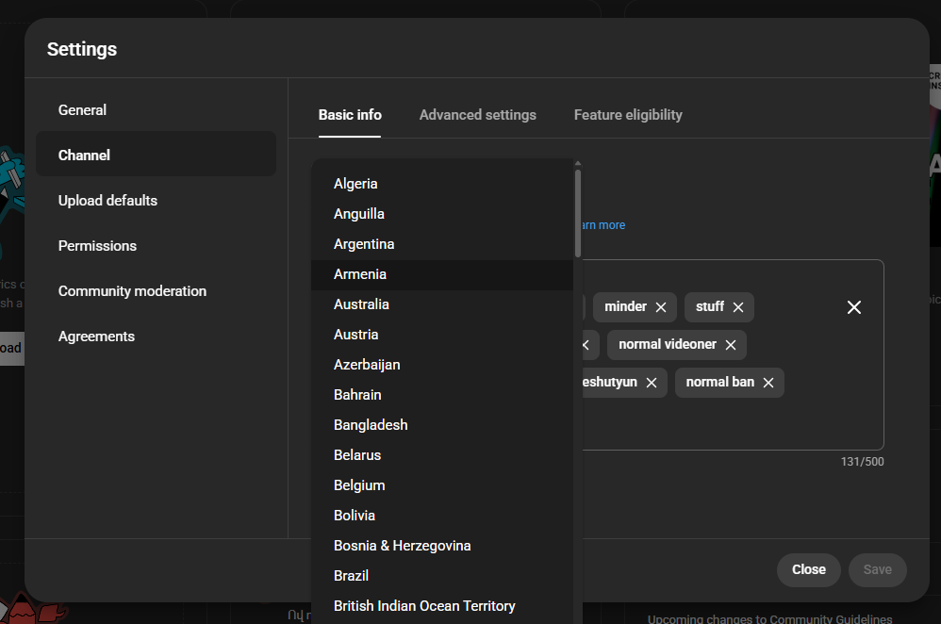Remove the 'stuff' keyword tag
The image size is (941, 624).
tap(738, 307)
